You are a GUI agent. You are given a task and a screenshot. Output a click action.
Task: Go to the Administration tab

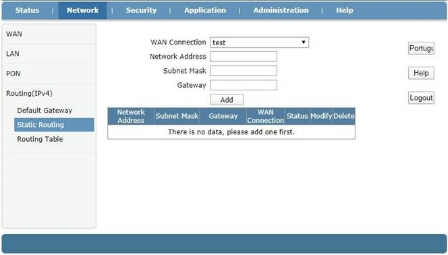click(x=281, y=10)
